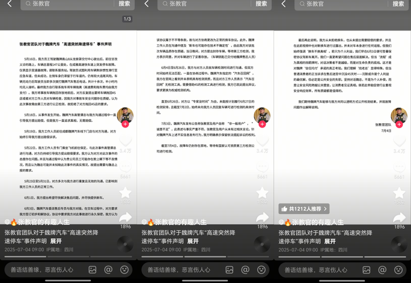
Task: Tap the @ mention icon in the middle comment bar
Action: point(245,270)
